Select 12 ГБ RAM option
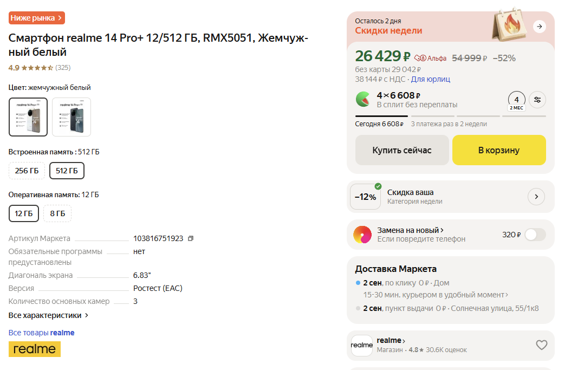 pyautogui.click(x=24, y=213)
